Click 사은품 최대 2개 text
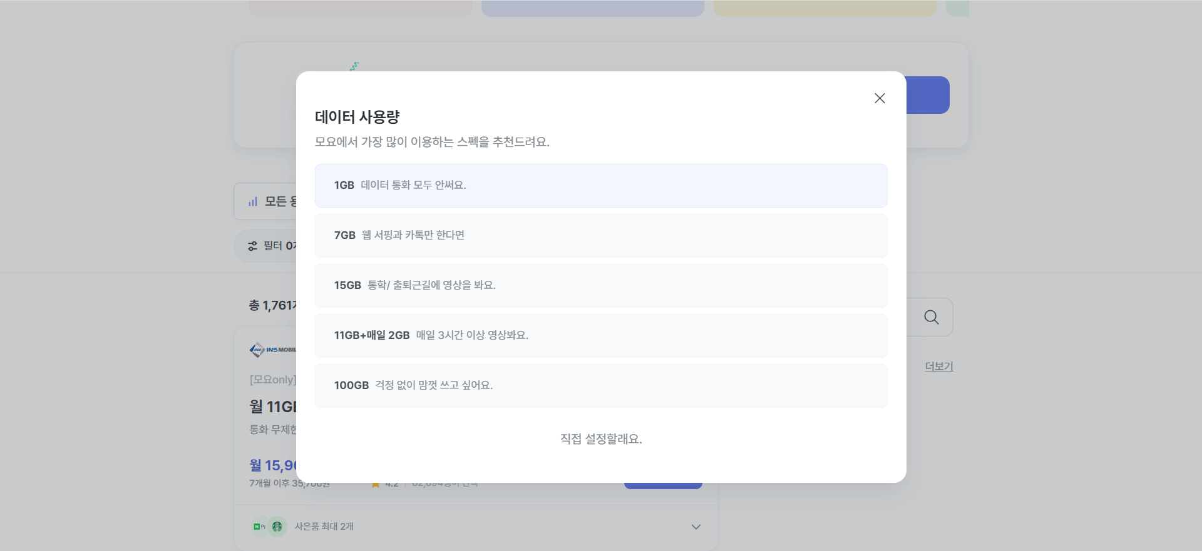This screenshot has width=1202, height=551. point(324,527)
